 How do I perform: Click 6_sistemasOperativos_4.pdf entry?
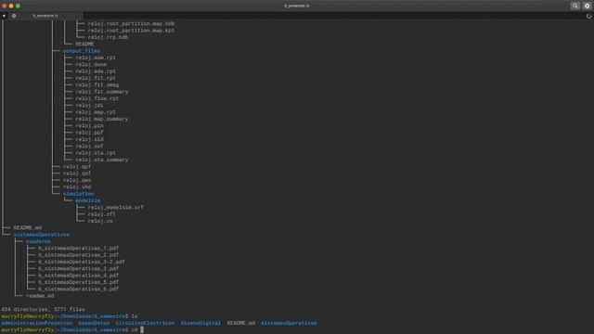click(78, 276)
